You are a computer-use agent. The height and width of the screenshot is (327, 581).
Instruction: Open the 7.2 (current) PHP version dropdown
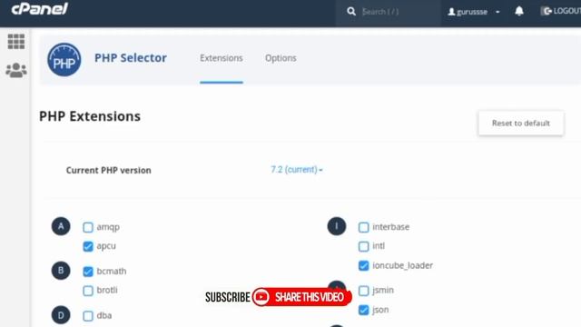(297, 170)
